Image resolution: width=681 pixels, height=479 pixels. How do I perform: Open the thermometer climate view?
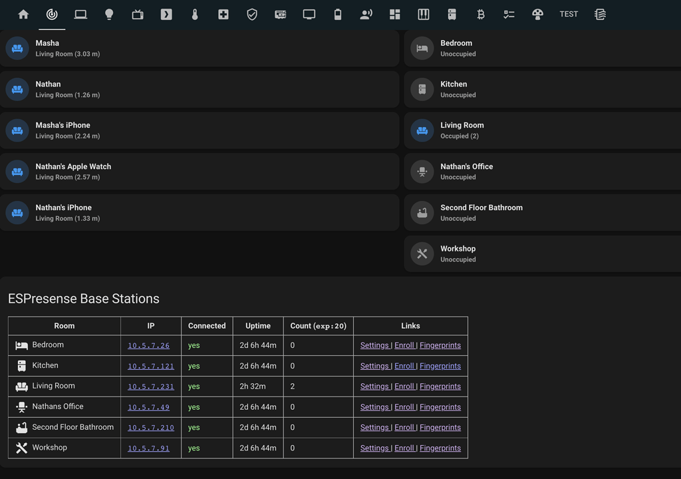point(195,14)
